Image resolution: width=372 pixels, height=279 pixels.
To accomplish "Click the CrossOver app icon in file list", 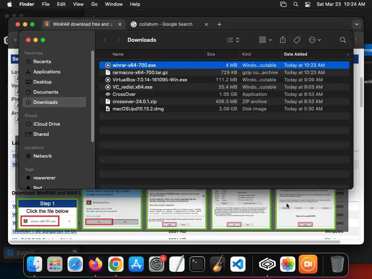I will coord(108,94).
